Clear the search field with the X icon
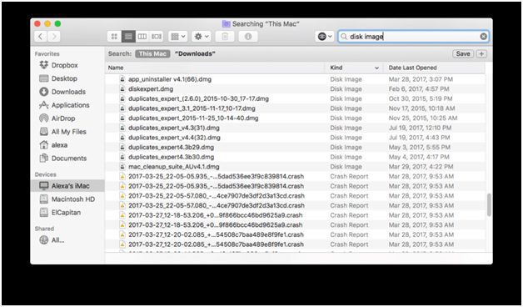523x307 pixels. coord(483,37)
